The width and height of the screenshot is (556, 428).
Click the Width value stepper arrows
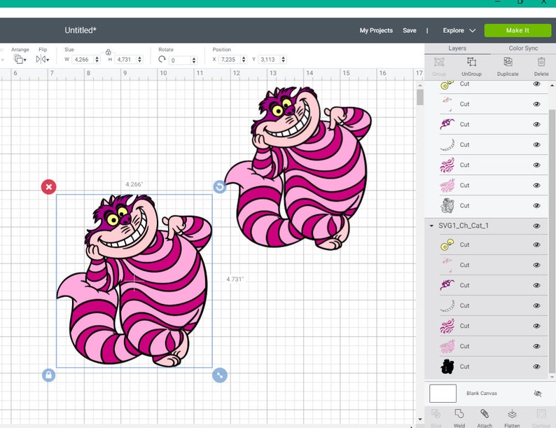point(97,60)
